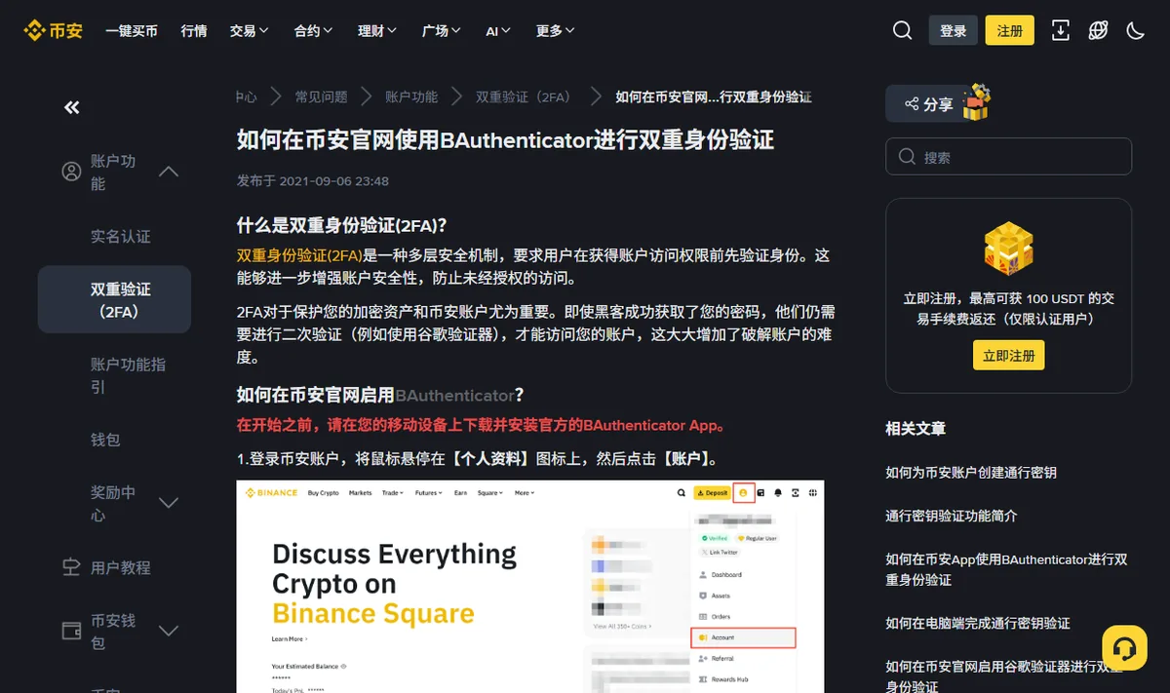Open article 如何为币安账户创建通行密钥
1170x693 pixels.
point(971,473)
